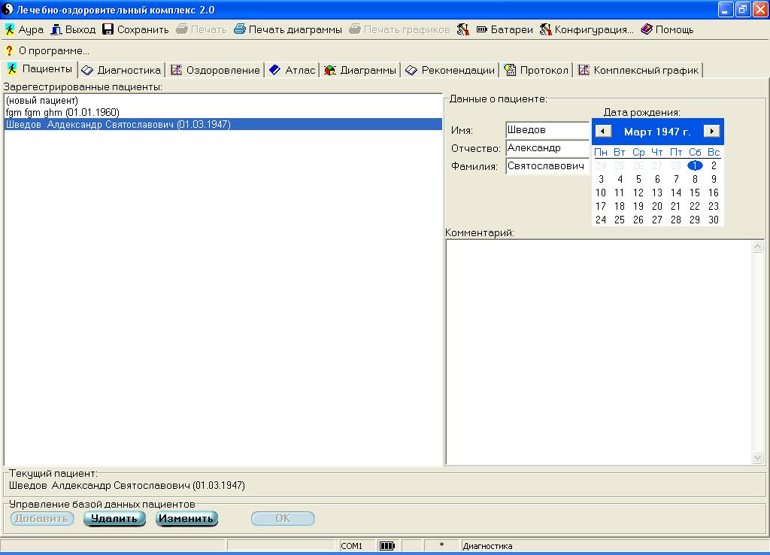Image resolution: width=770 pixels, height=555 pixels.
Task: Click the О программе question icon
Action: 10,50
